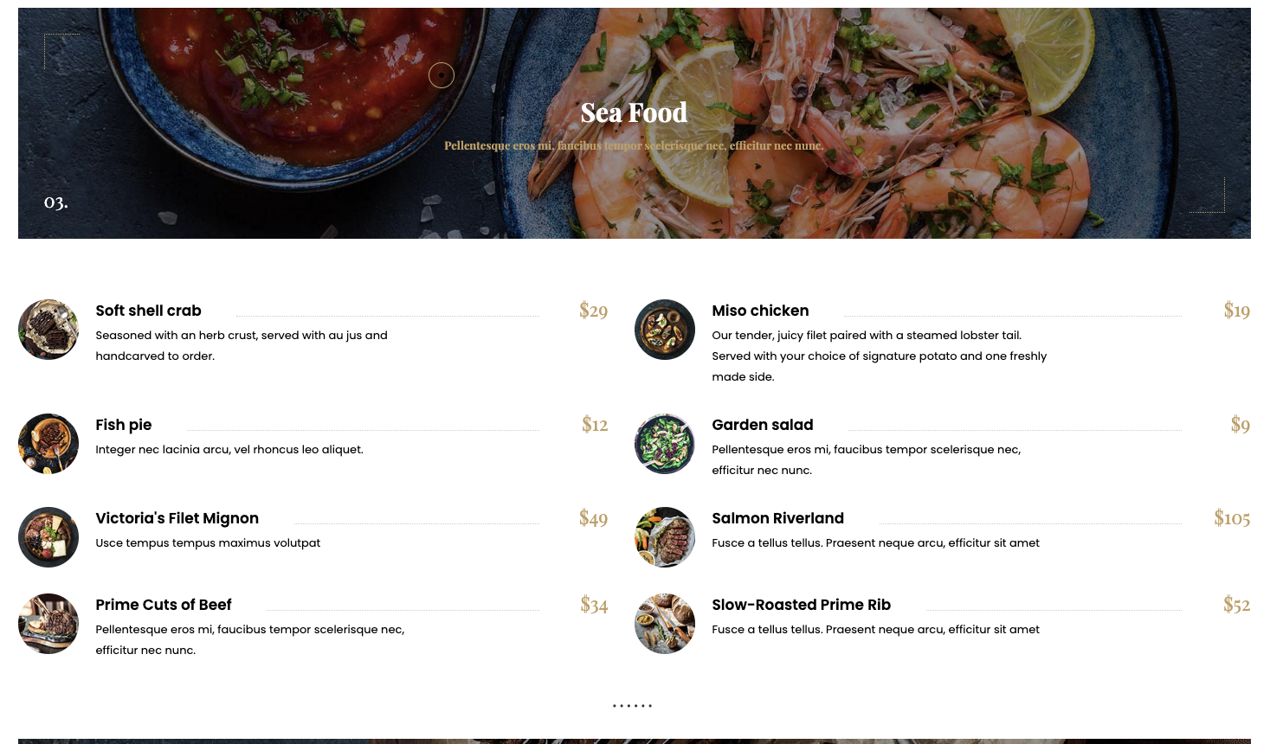Click the Salmon Riverland dish thumbnail
This screenshot has height=744, width=1270.
click(x=665, y=537)
